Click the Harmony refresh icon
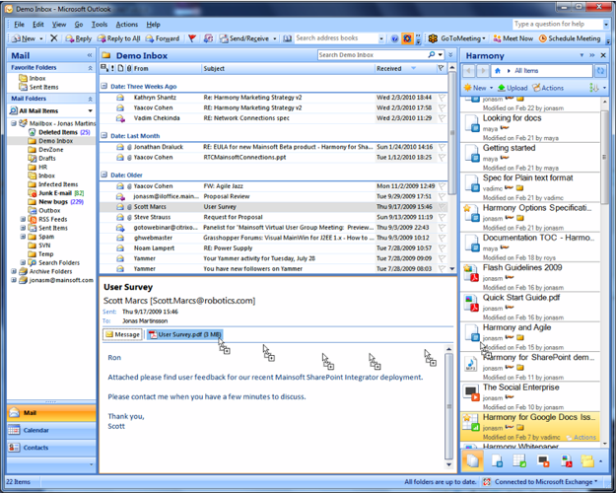This screenshot has height=493, width=616. coord(600,71)
